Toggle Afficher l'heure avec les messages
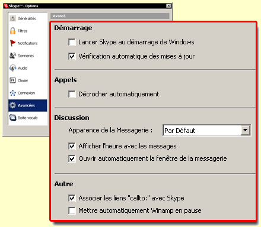The image size is (261, 227). point(72,146)
